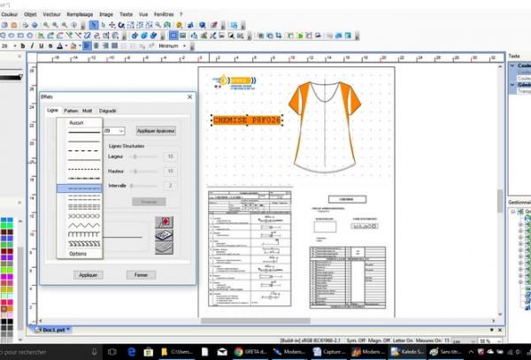Click the Largeur value field
This screenshot has width=531, height=360.
click(170, 157)
